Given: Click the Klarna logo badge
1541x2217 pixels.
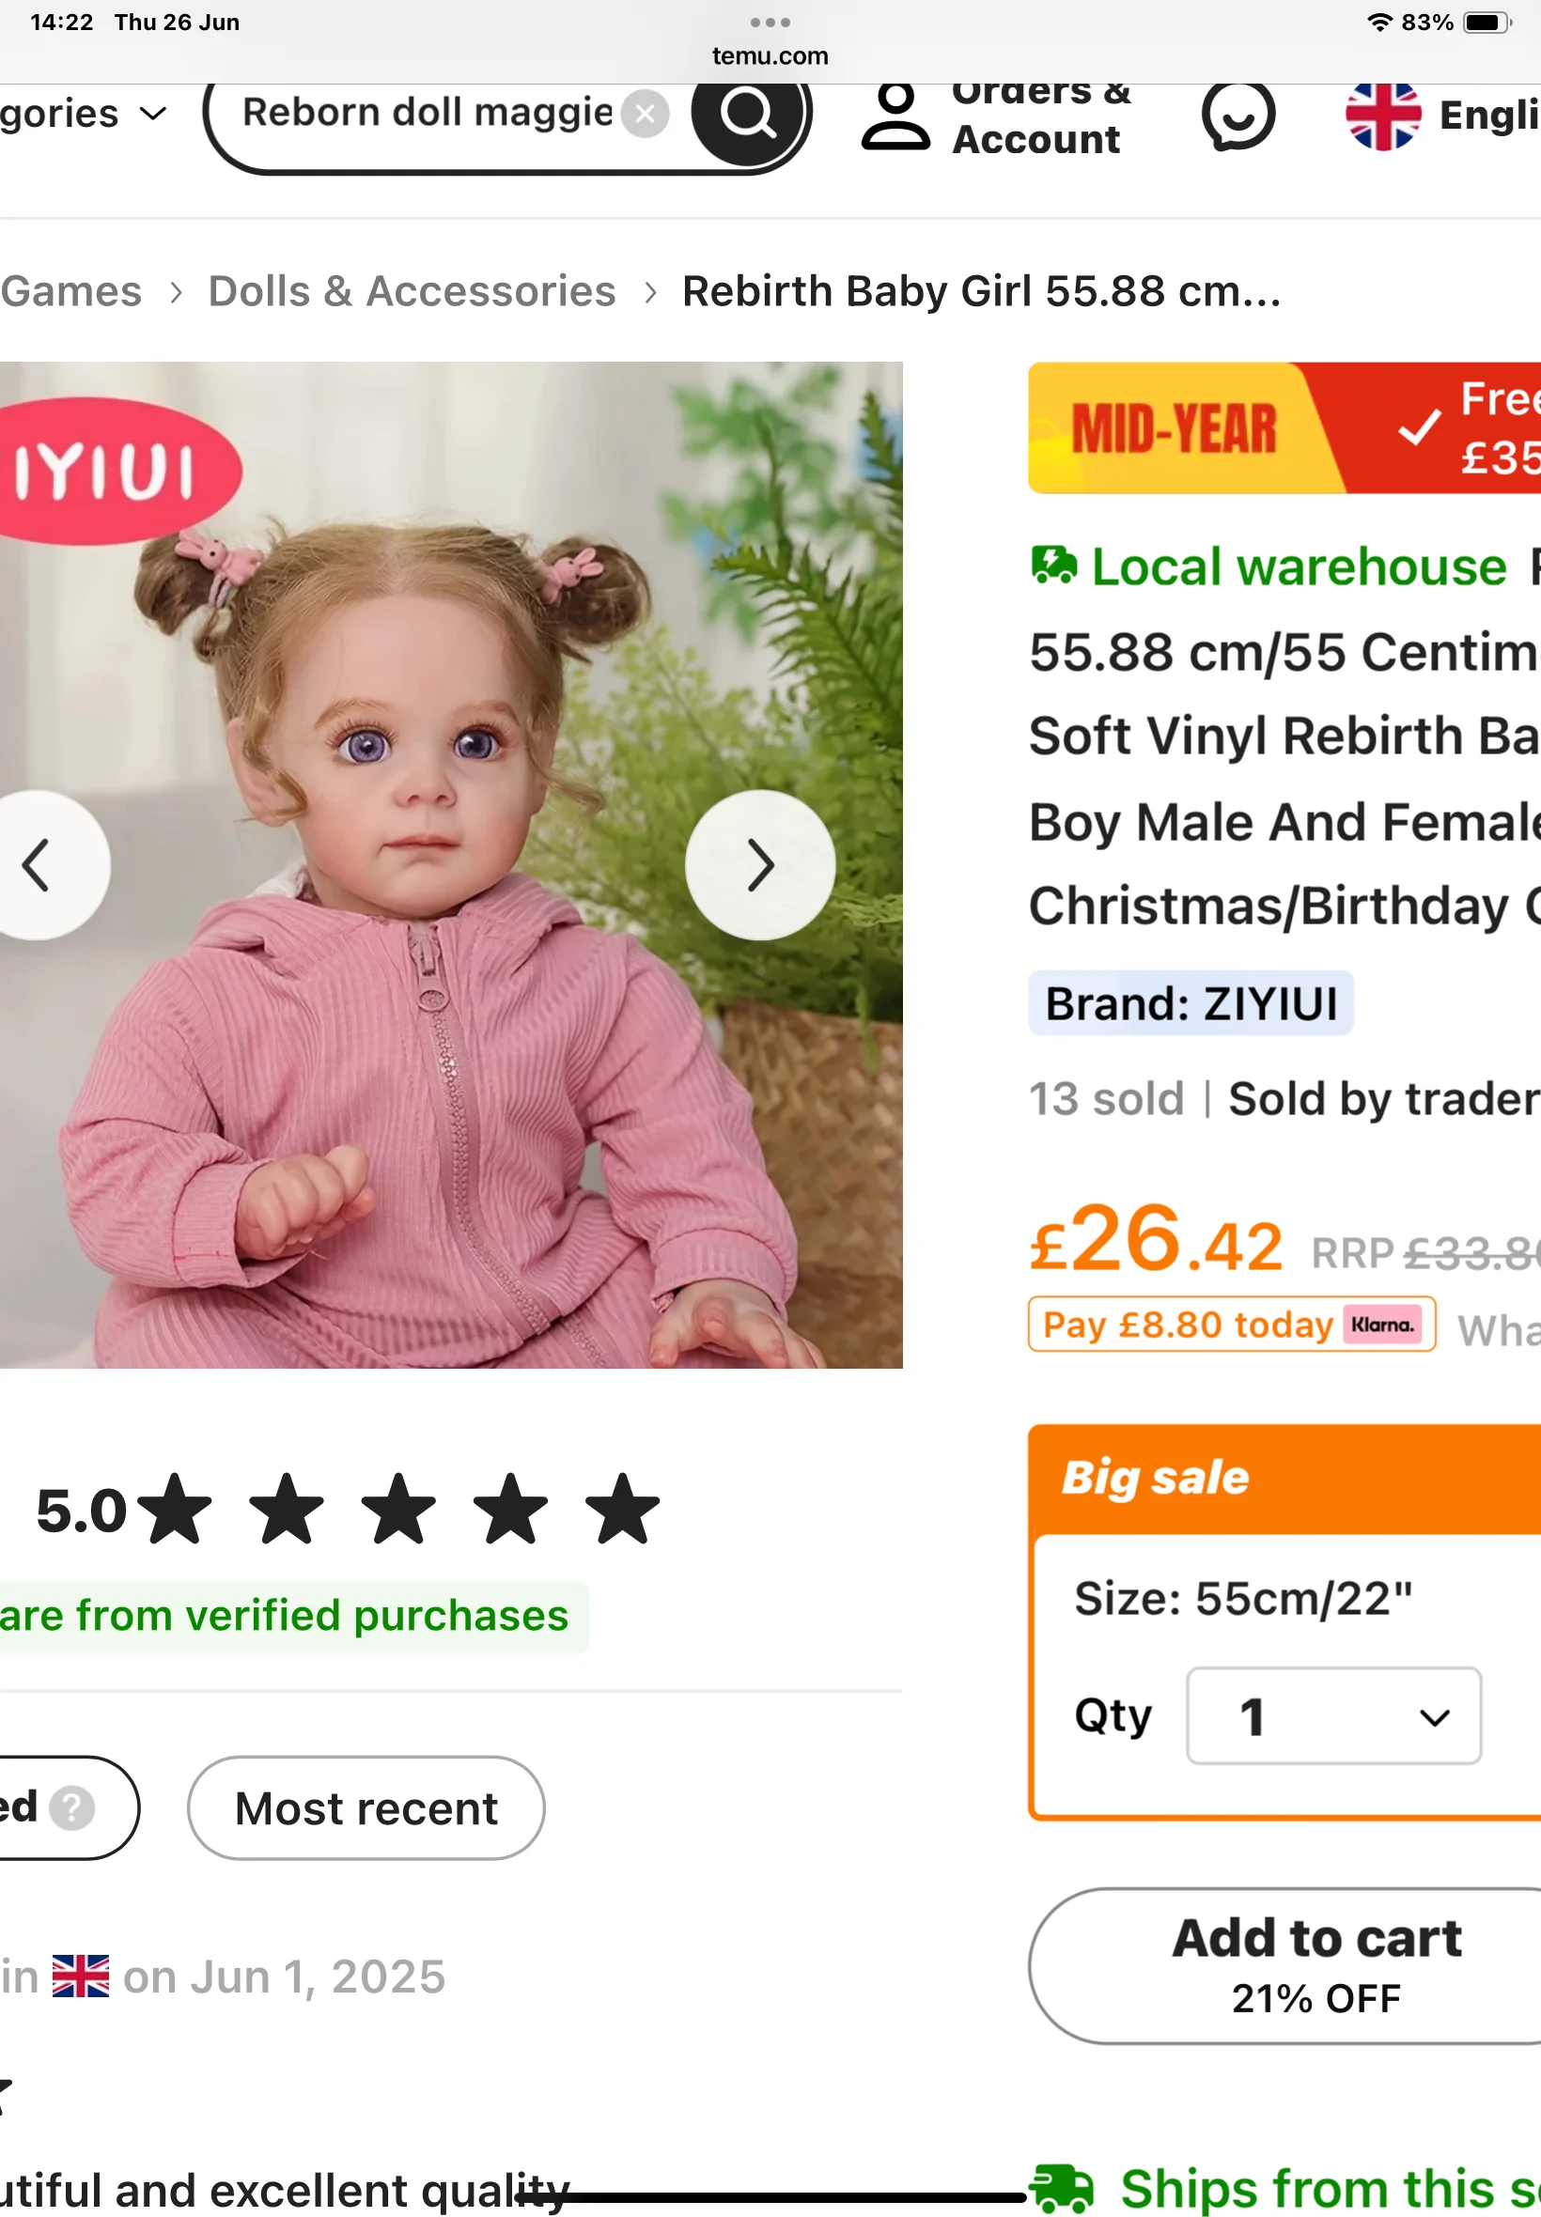Looking at the screenshot, I should coord(1381,1325).
